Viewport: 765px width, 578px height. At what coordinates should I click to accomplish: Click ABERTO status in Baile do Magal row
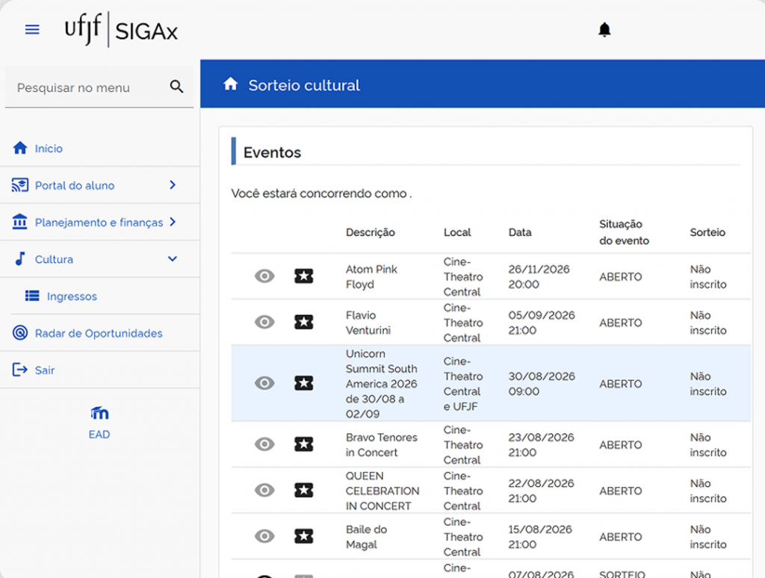coord(621,536)
